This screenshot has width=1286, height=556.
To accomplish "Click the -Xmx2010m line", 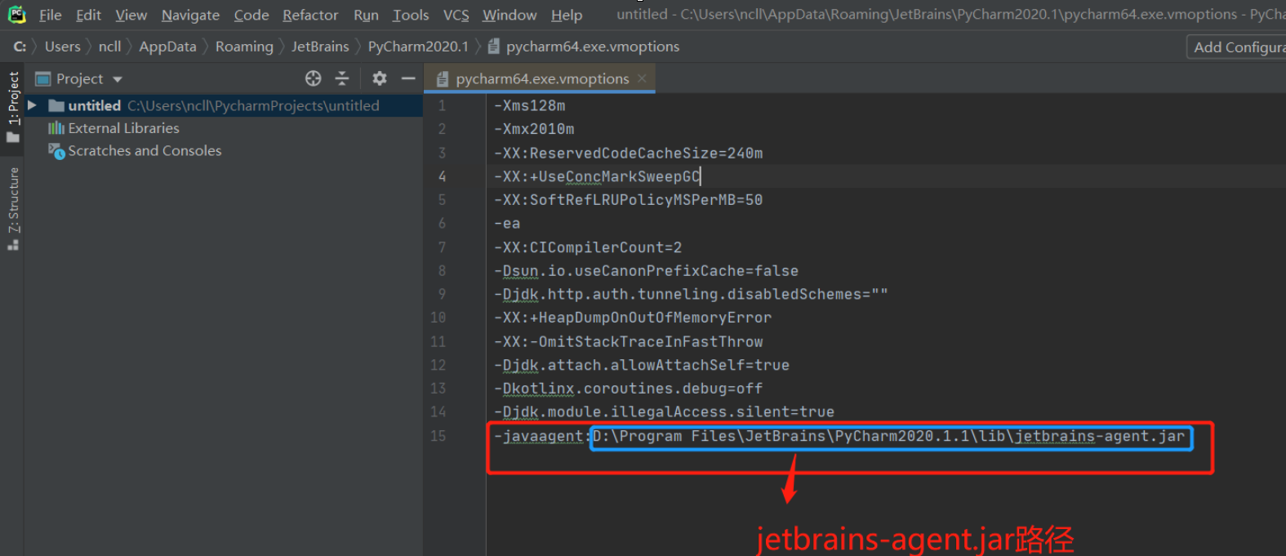I will [x=534, y=129].
